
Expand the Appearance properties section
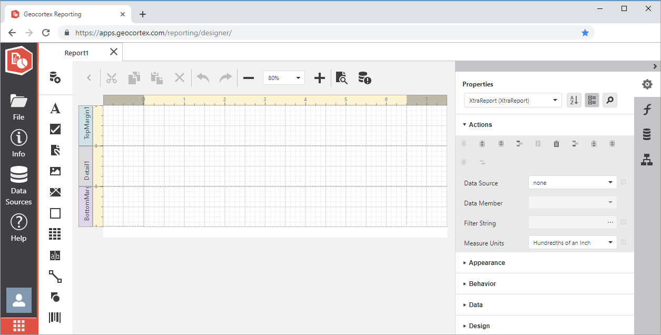487,262
